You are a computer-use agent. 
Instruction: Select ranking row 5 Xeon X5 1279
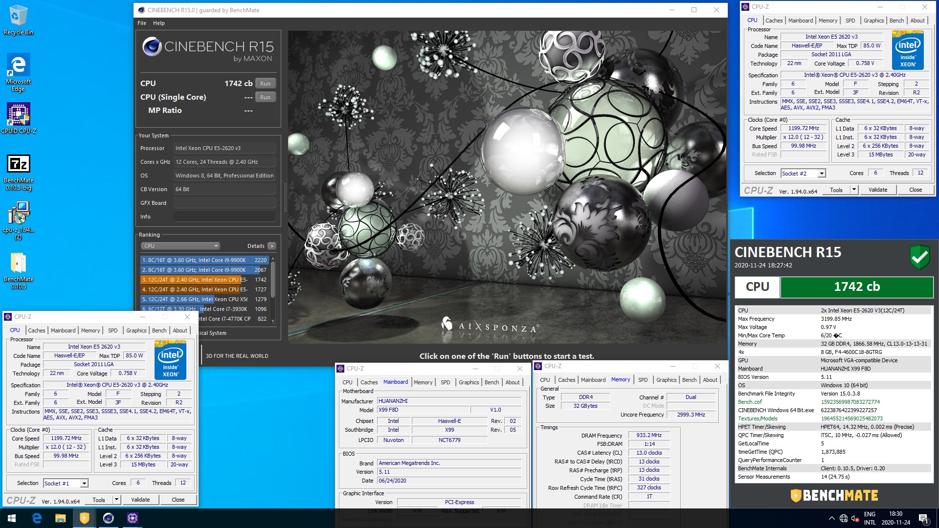(x=204, y=299)
